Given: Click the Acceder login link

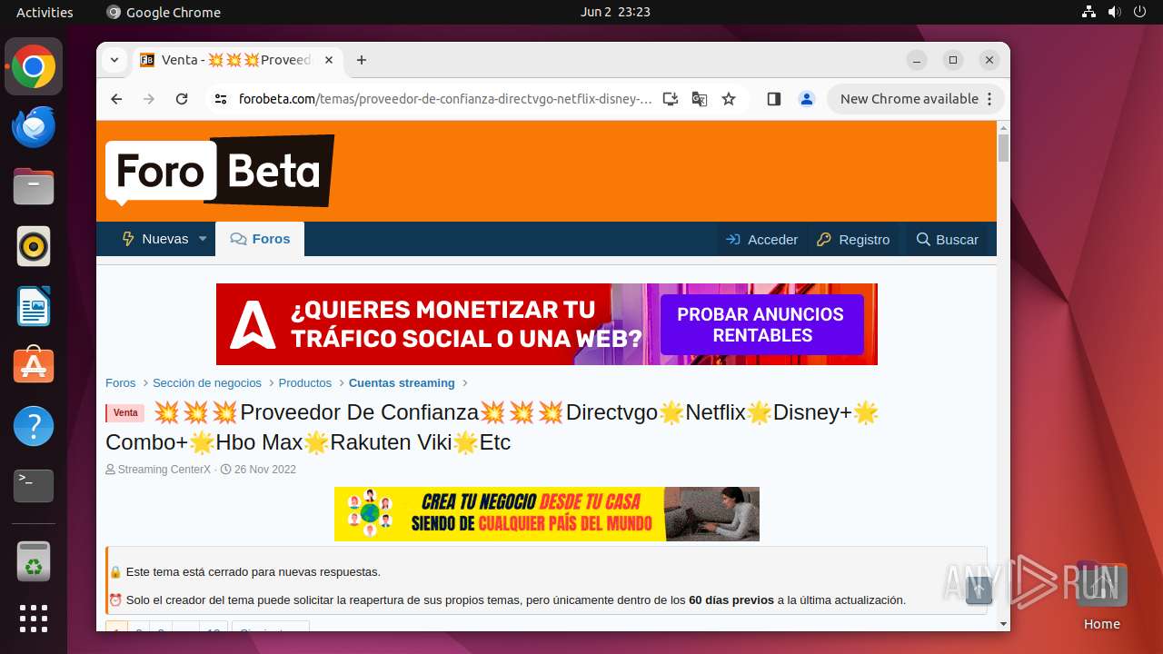Looking at the screenshot, I should (762, 240).
